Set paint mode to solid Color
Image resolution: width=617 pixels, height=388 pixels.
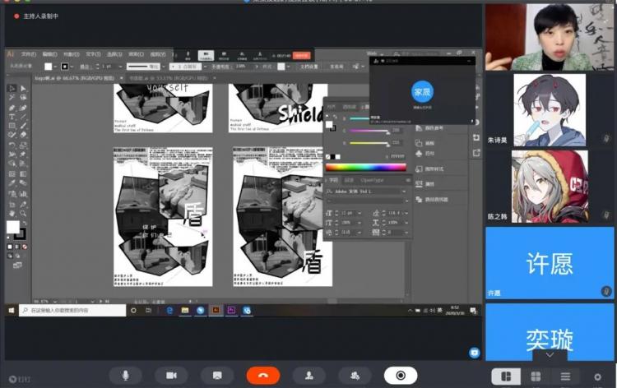[x=10, y=247]
